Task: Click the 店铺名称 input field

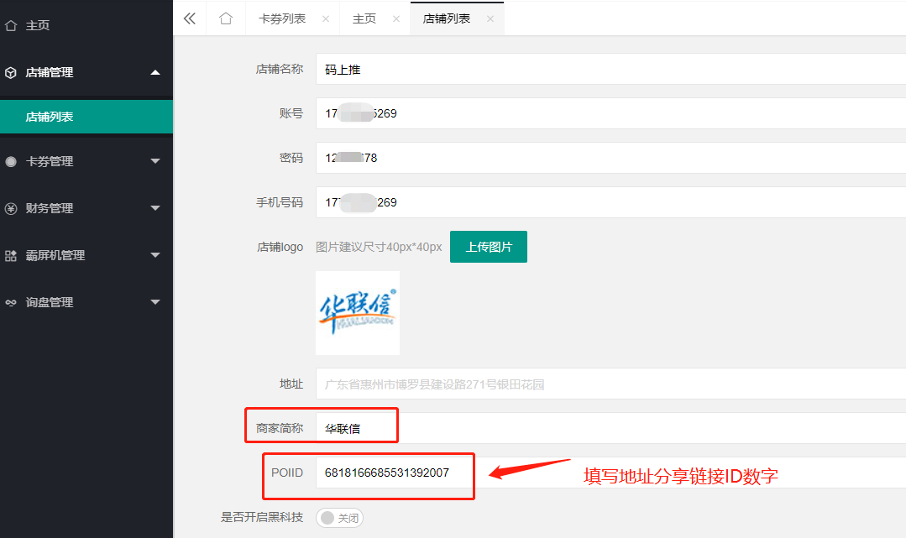Action: click(610, 70)
